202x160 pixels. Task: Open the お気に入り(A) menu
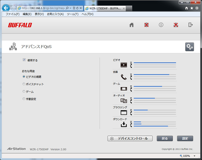point(55,14)
